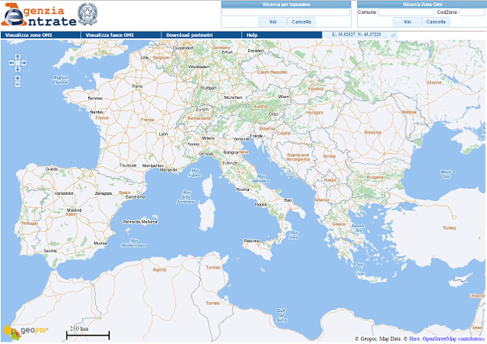The image size is (487, 344).
Task: Open the Visualizza zone OMI menu
Action: (x=41, y=35)
